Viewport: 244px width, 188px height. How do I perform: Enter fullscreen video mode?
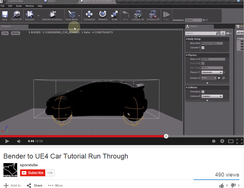(x=239, y=141)
